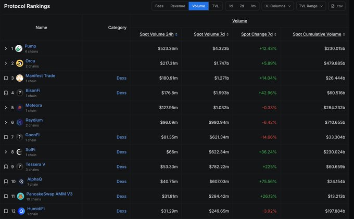
Task: Open the Orca protocol link
Action: [x=30, y=61]
